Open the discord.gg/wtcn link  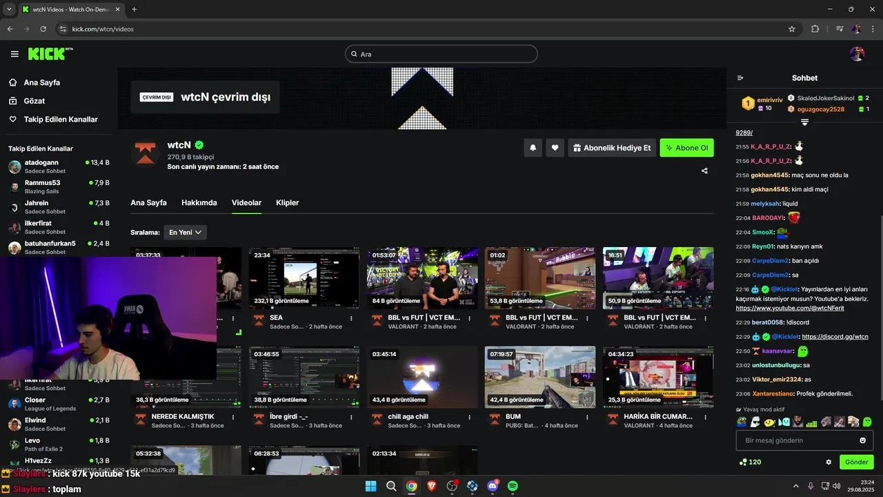pos(835,337)
